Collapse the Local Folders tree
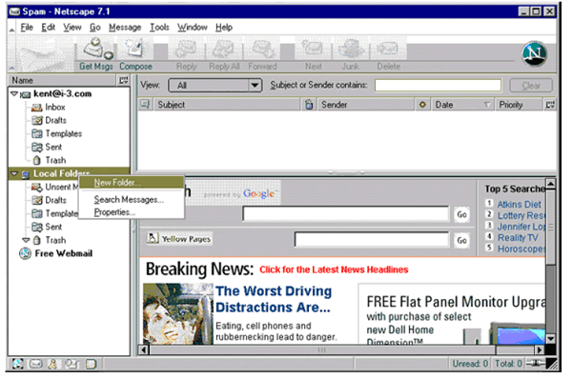Image resolution: width=572 pixels, height=379 pixels. tap(14, 173)
